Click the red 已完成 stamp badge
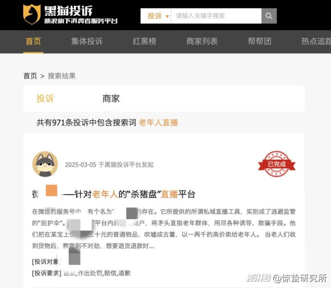Image resolution: width=331 pixels, height=288 pixels. pyautogui.click(x=276, y=164)
